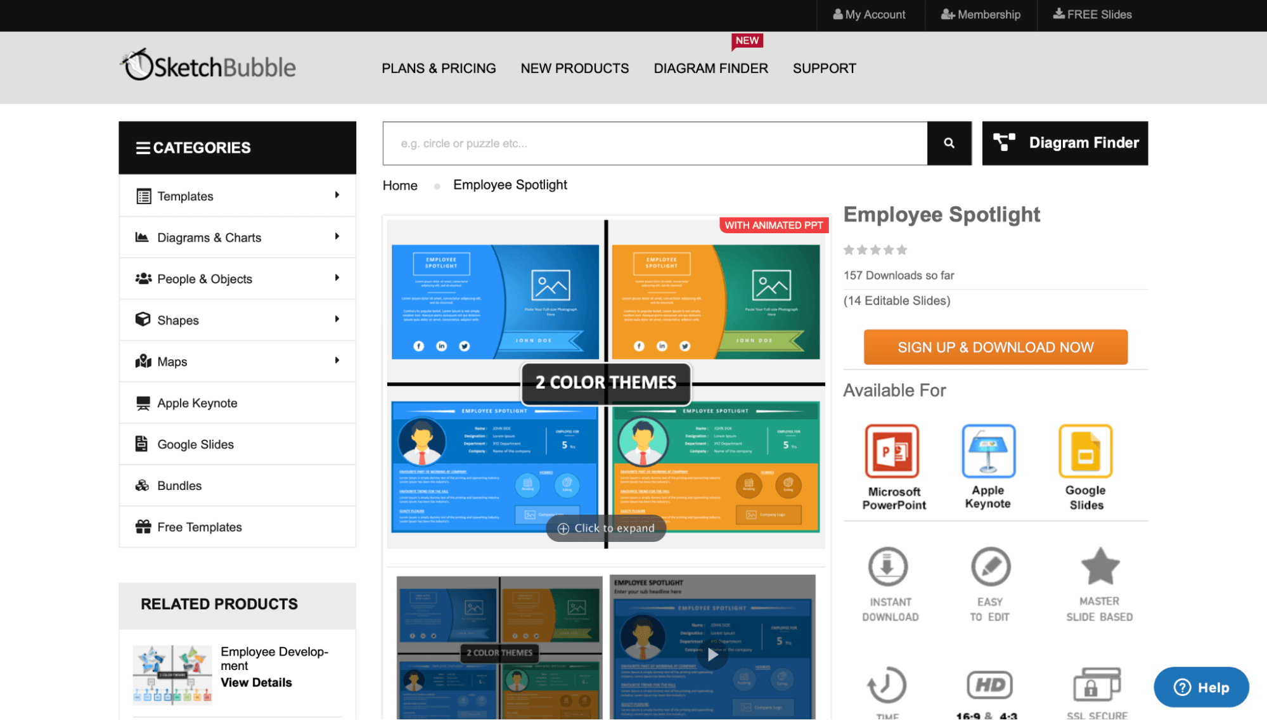
Task: Go to the Diagram Finder nav item
Action: click(711, 68)
